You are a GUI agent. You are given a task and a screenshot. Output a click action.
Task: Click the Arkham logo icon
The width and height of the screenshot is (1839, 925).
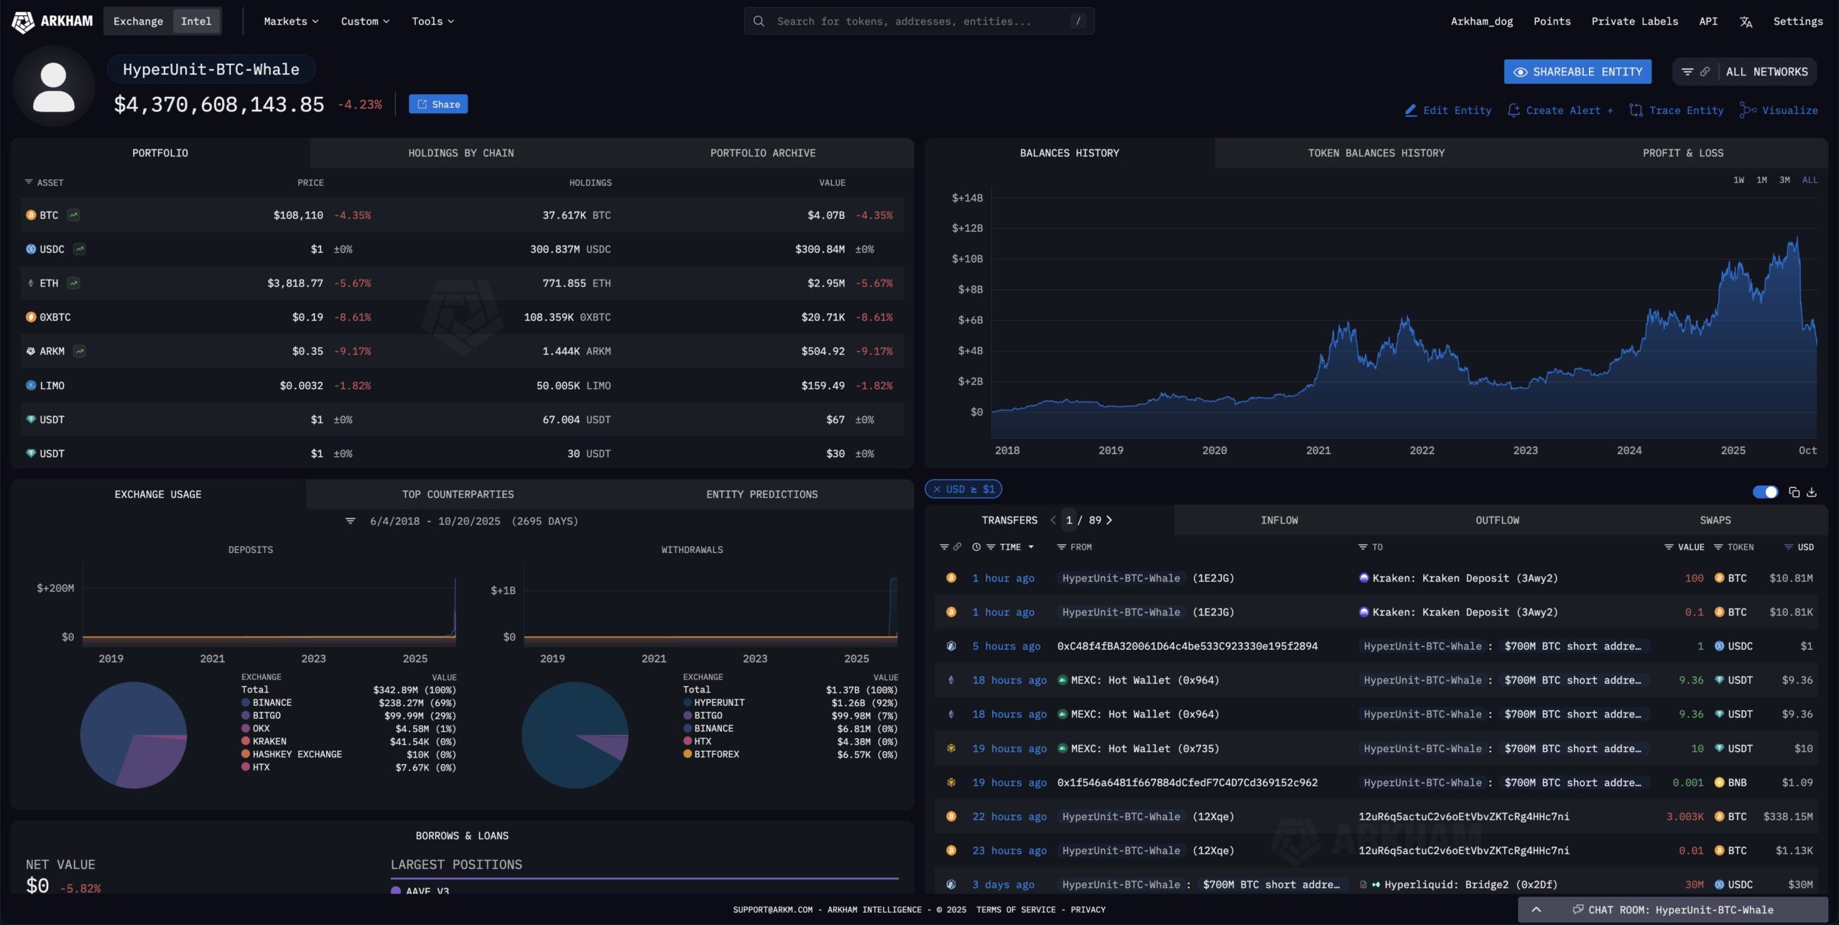tap(23, 22)
